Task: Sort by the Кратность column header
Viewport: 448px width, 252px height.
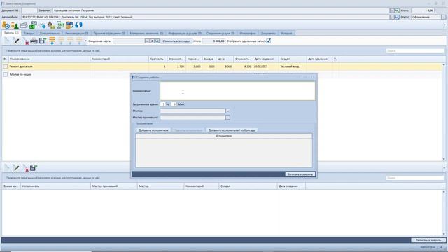Action: point(157,59)
